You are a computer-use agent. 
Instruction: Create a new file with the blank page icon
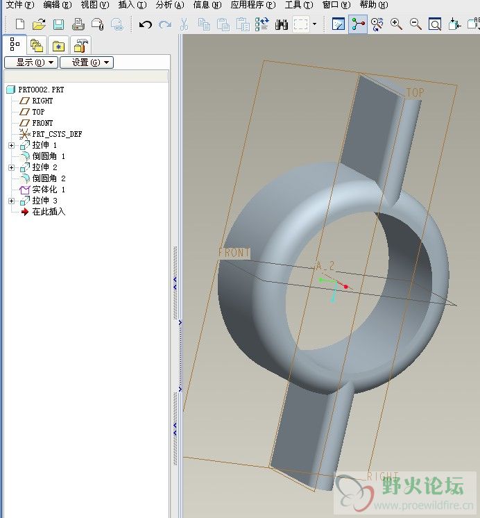20,24
